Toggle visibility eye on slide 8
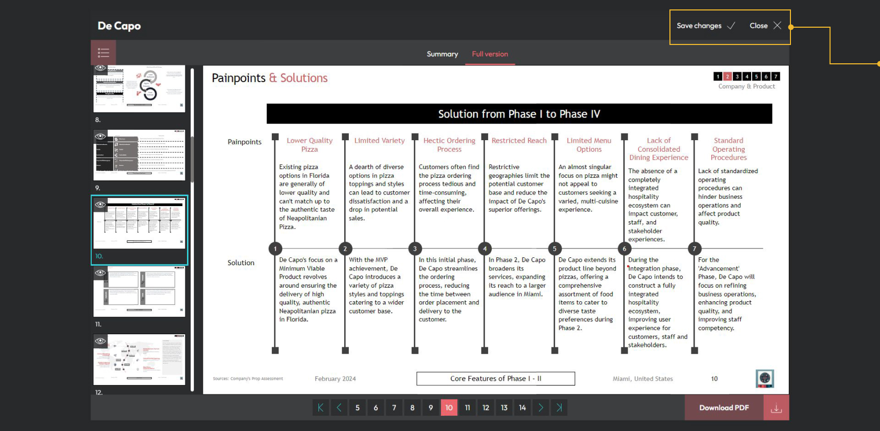 pos(100,69)
